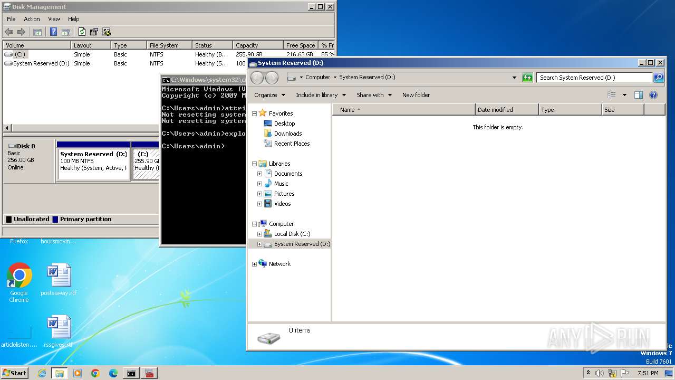Expand the Local Disk (C:) node
The width and height of the screenshot is (675, 380).
tap(259, 234)
